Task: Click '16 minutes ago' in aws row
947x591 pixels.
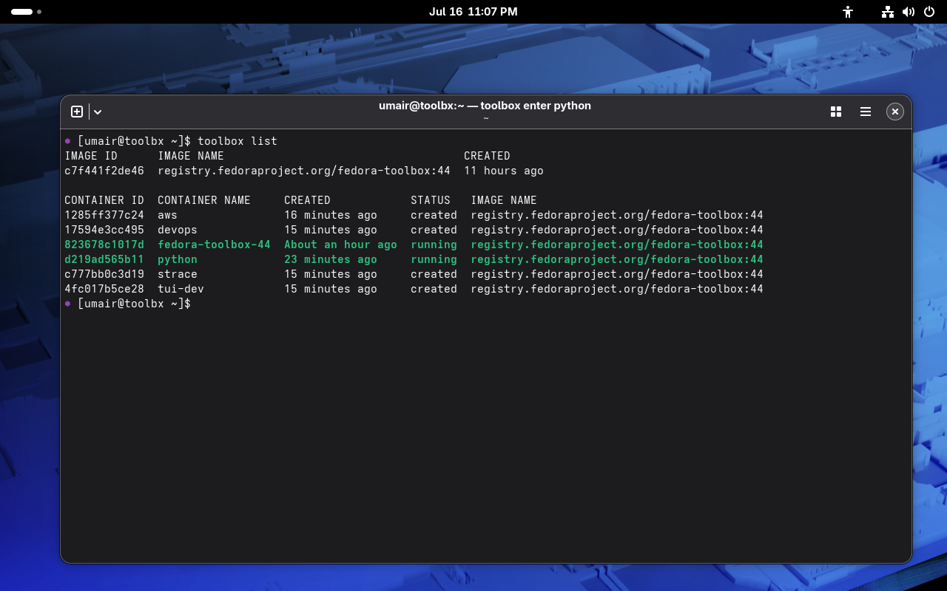Action: [331, 215]
